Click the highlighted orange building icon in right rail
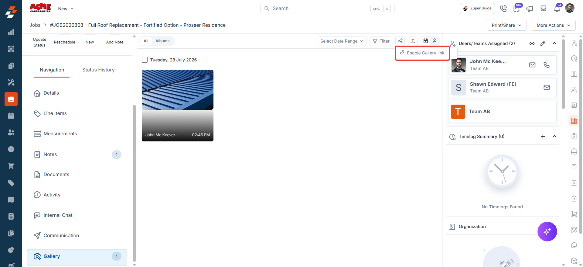The image size is (583, 267). pyautogui.click(x=574, y=120)
